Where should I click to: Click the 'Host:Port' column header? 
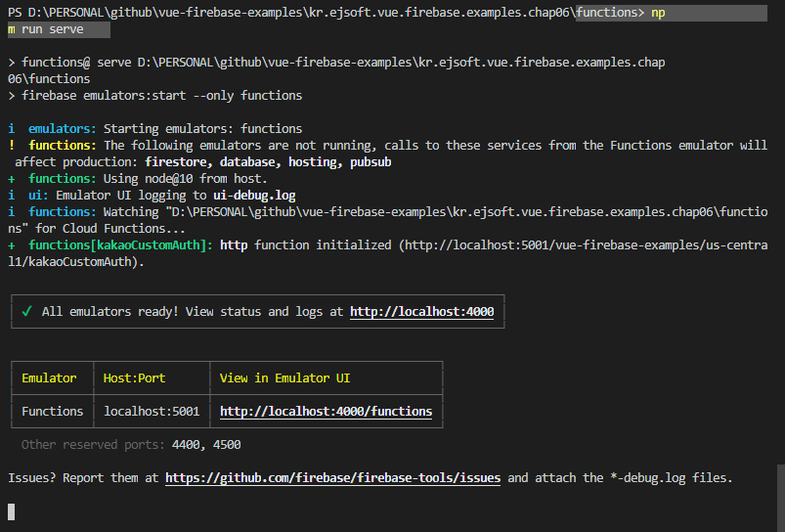pos(134,378)
